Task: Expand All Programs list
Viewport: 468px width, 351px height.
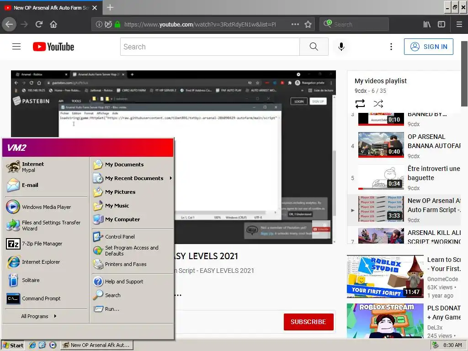Action: click(x=39, y=316)
